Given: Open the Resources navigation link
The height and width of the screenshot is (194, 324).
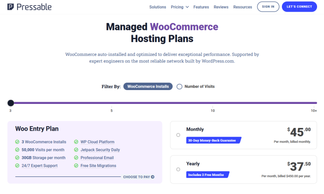Looking at the screenshot, I should pyautogui.click(x=243, y=7).
